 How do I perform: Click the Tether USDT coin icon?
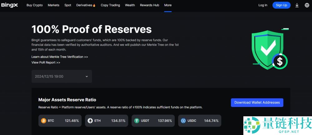(137, 121)
